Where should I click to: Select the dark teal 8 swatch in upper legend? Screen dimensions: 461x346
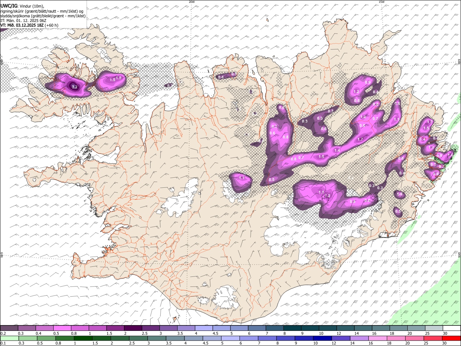[292, 328]
